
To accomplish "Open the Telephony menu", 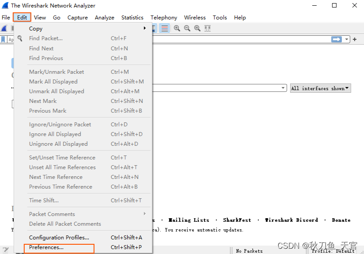I will point(163,17).
